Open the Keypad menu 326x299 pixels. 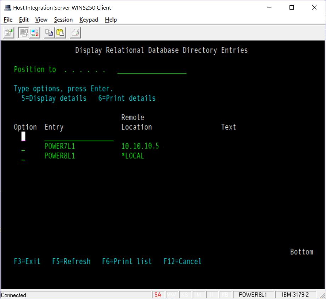[89, 20]
